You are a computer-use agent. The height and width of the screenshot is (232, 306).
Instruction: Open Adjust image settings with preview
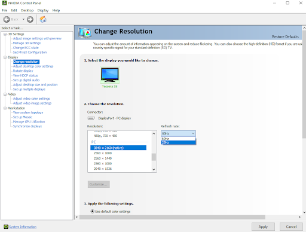click(x=37, y=38)
